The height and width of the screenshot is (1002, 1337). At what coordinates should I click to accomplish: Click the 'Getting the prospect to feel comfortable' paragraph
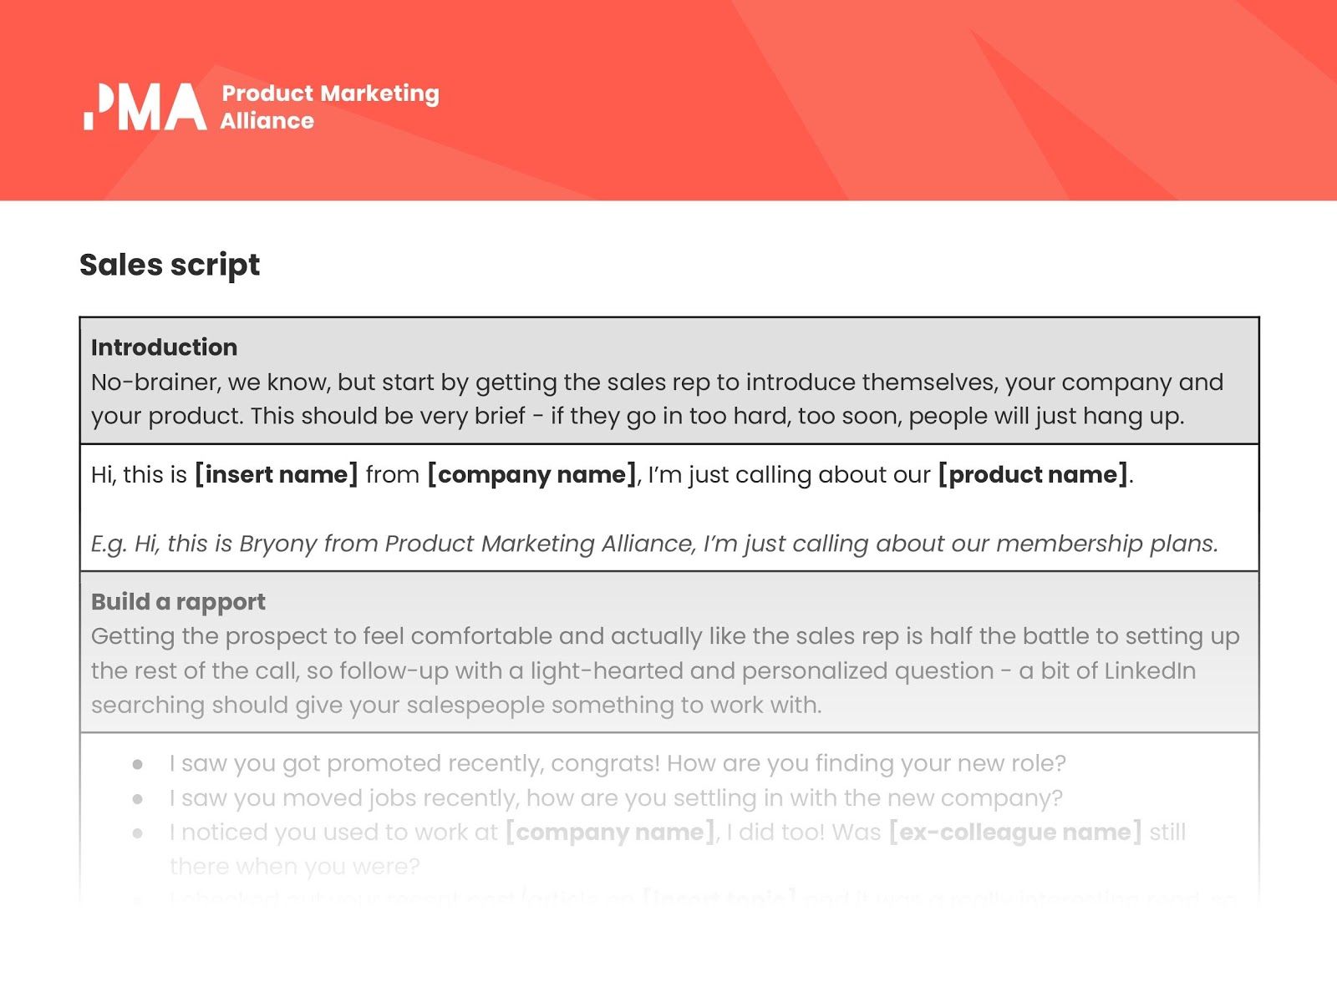[x=665, y=671]
